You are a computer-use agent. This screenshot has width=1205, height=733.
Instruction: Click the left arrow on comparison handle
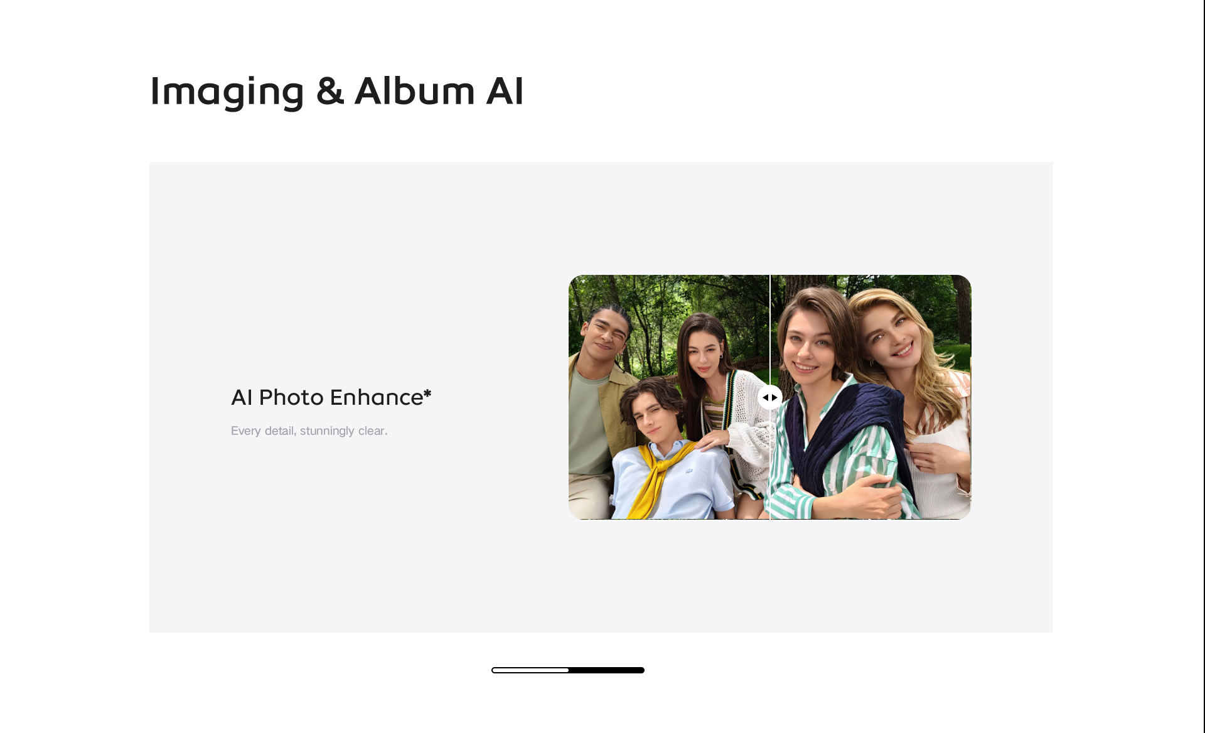(765, 397)
